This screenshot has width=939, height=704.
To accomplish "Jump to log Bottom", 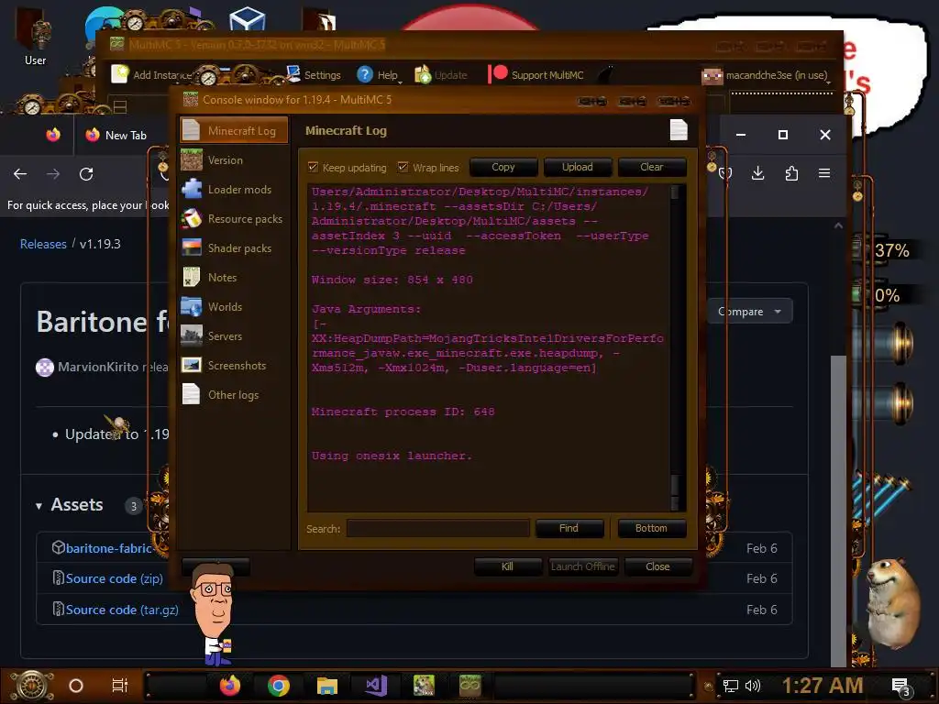I will [651, 528].
